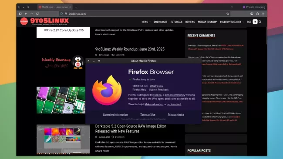Image resolution: width=283 pixels, height=159 pixels.
Task: Close the 9to5Linux browser tab
Action: click(x=70, y=7)
